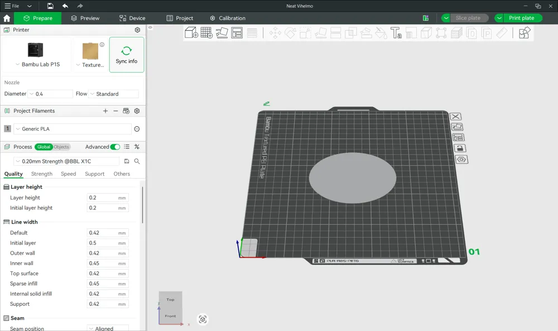This screenshot has height=331, width=558.
Task: Select the Scale tool
Action: pyautogui.click(x=305, y=33)
